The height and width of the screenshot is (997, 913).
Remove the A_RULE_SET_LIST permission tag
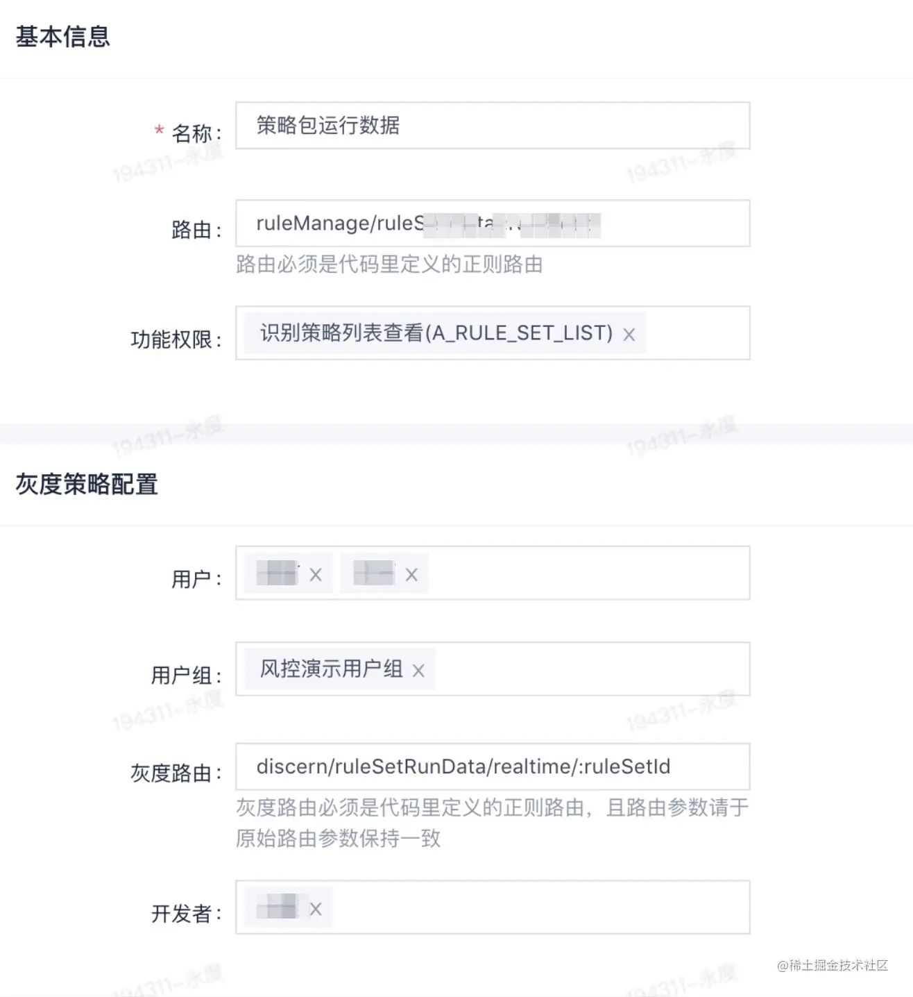tap(629, 335)
